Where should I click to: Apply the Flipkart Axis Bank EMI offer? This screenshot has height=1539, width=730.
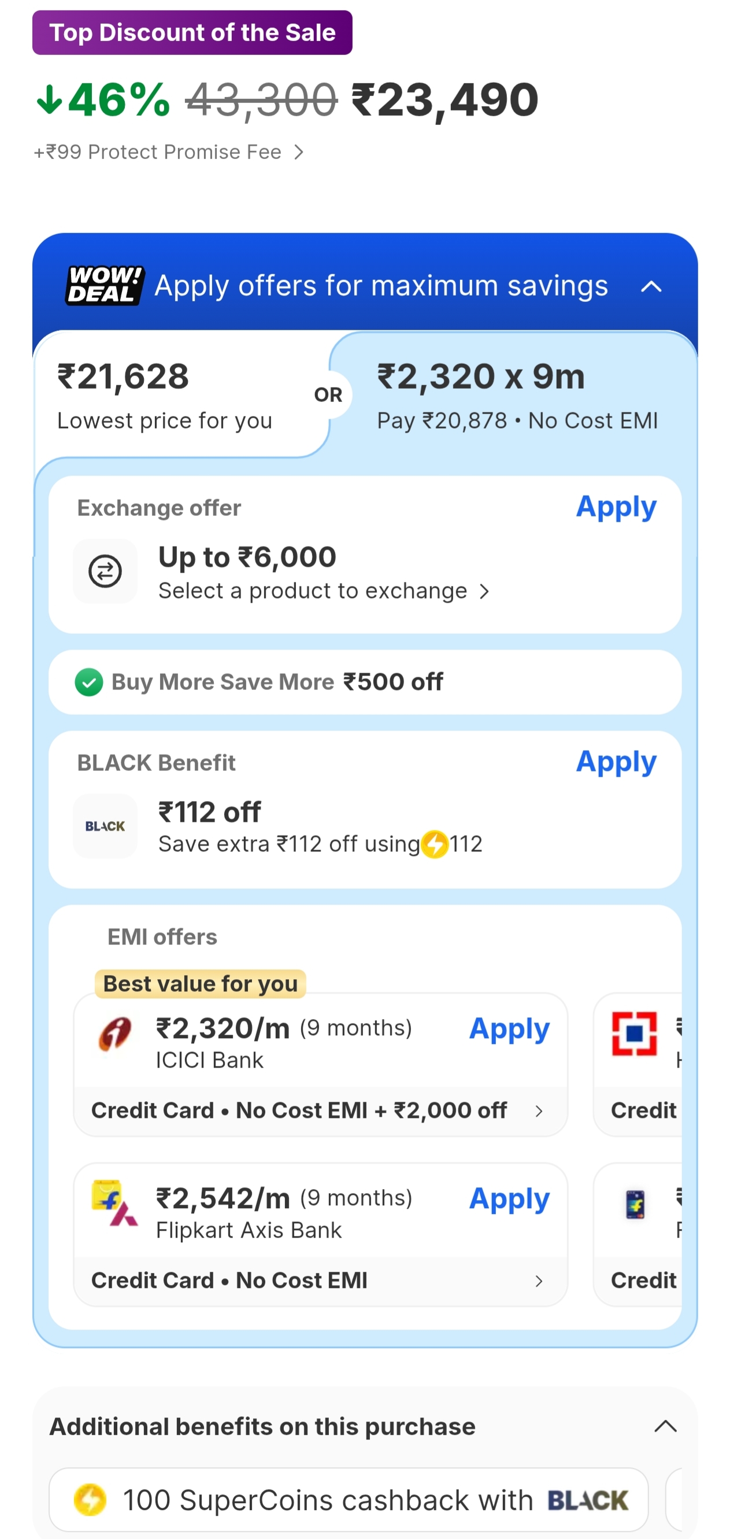509,1200
